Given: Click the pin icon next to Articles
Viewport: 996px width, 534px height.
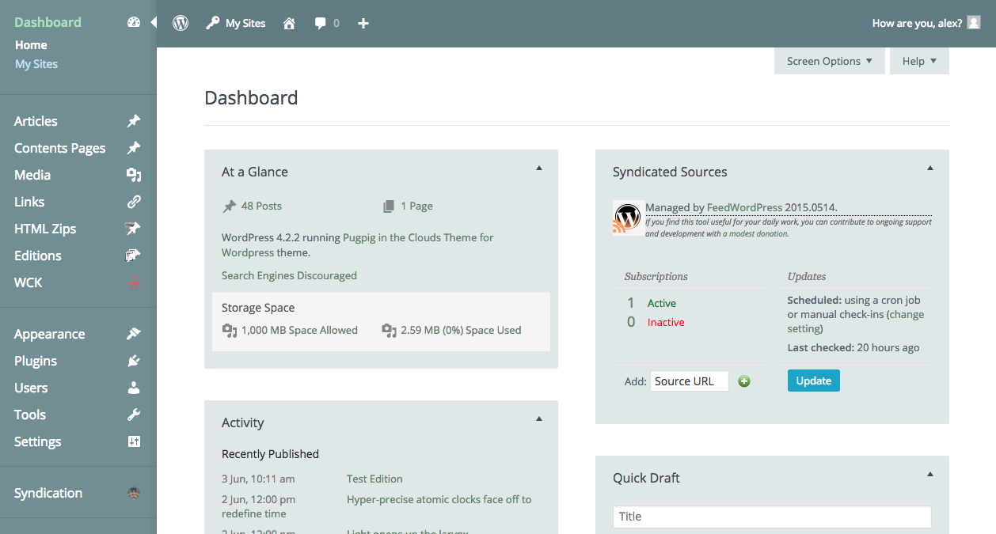Looking at the screenshot, I should pyautogui.click(x=134, y=121).
